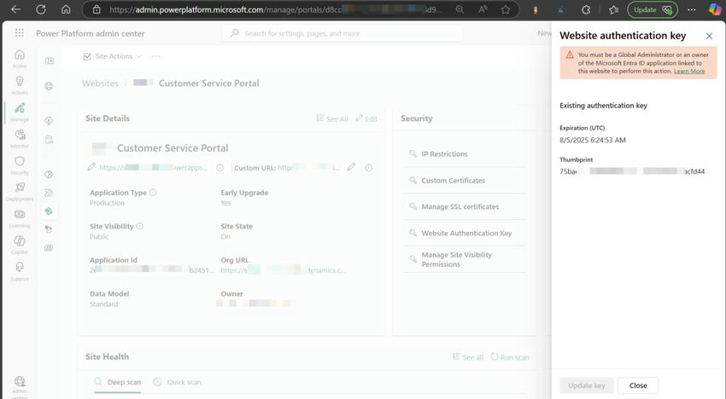The image size is (726, 399).
Task: Open the Support headset icon
Action: coord(20,271)
